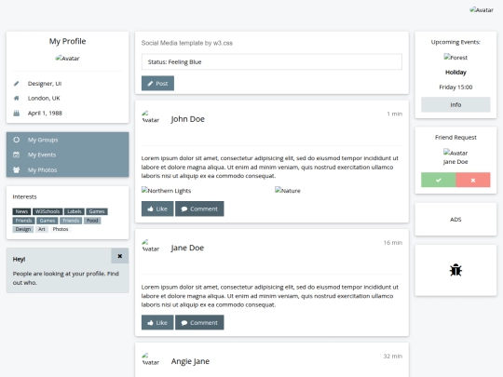Click the home icon next to London, UK

[17, 98]
